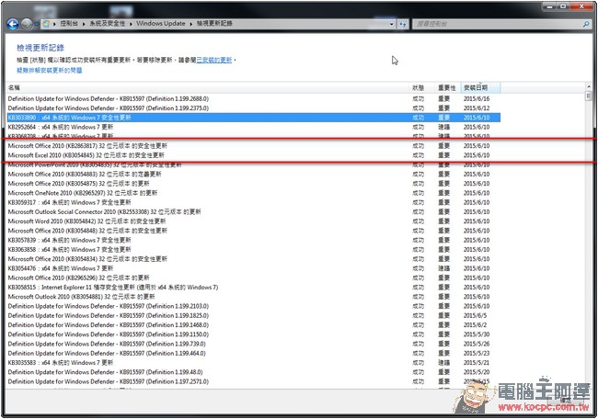This screenshot has height=419, width=598.
Task: Click the refresh button beside address bar
Action: point(403,24)
